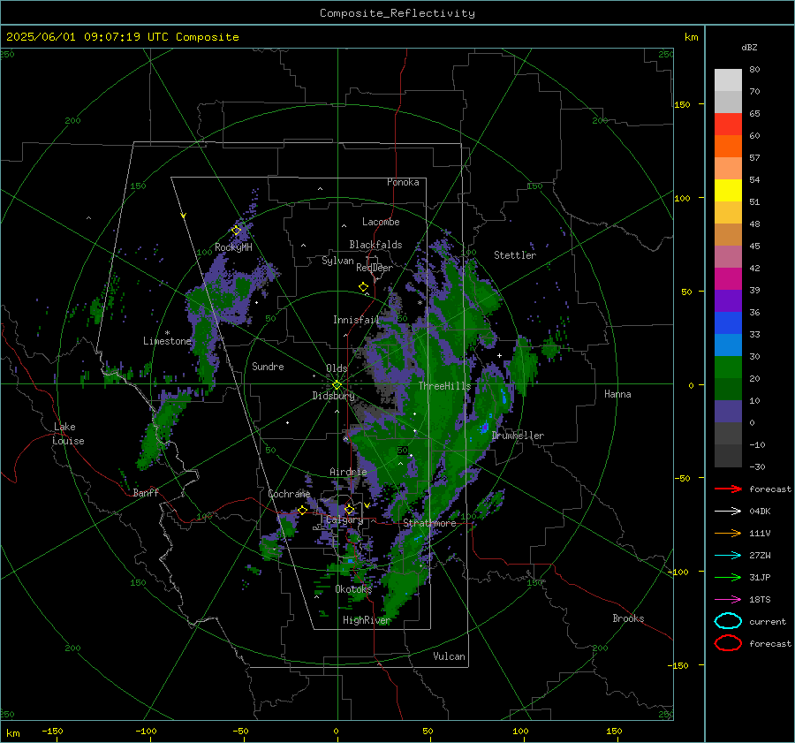This screenshot has height=743, width=795.
Task: Pick the dark green 20 dBZ swatch
Action: coord(728,389)
